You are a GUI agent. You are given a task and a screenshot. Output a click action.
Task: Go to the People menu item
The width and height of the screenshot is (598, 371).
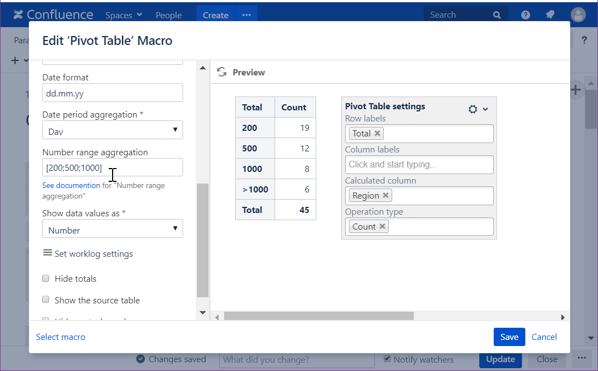coord(169,15)
